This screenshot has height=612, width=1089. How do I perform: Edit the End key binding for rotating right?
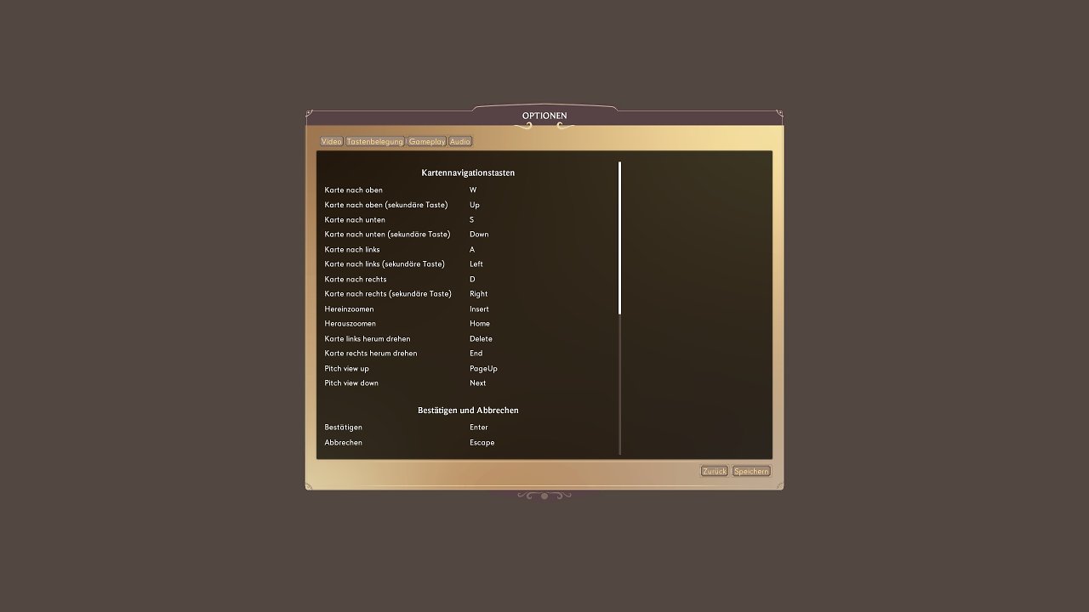coord(476,354)
